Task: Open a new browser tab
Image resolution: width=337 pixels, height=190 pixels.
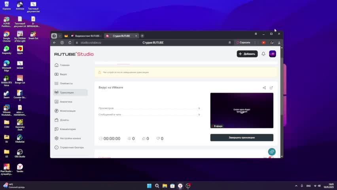Action: 142,36
